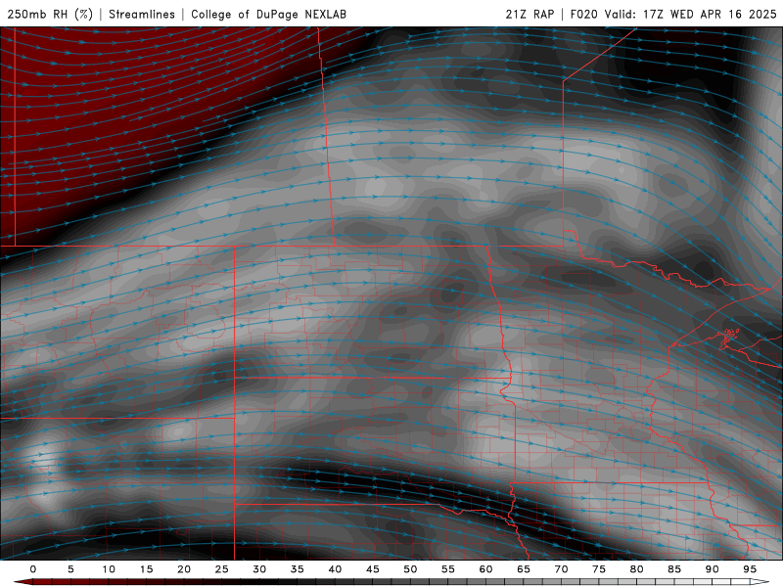Click the "60" label on the color scale
783x587 pixels.
485,569
